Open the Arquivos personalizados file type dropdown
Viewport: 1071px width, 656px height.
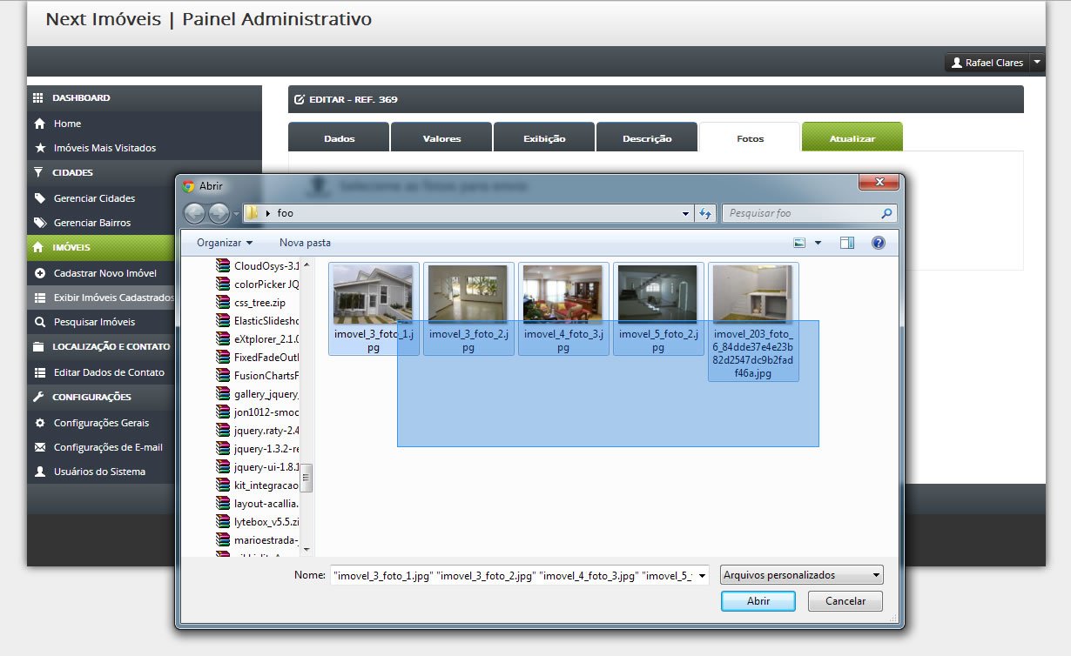point(801,575)
